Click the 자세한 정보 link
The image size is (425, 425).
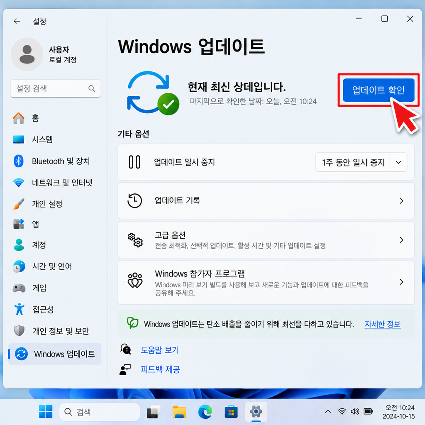click(x=382, y=324)
